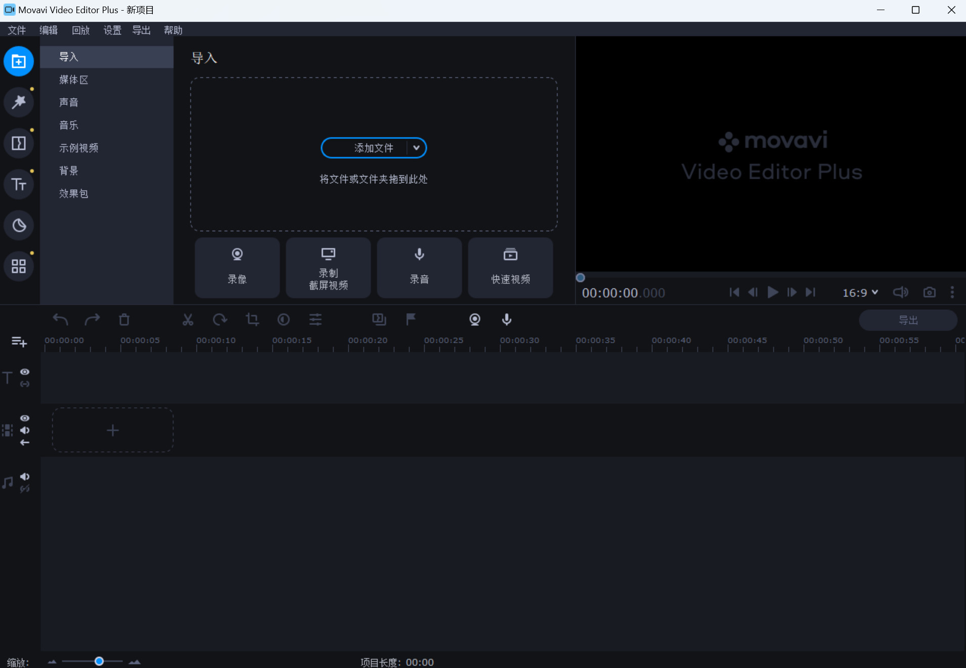The width and height of the screenshot is (966, 668).
Task: Open the Transitions tab icon
Action: [x=19, y=144]
